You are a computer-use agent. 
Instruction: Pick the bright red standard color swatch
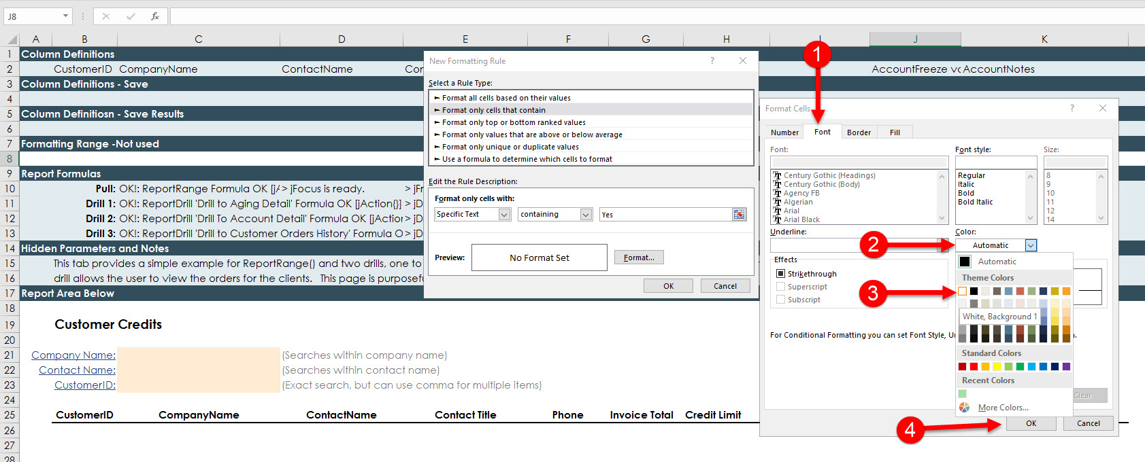pyautogui.click(x=974, y=367)
